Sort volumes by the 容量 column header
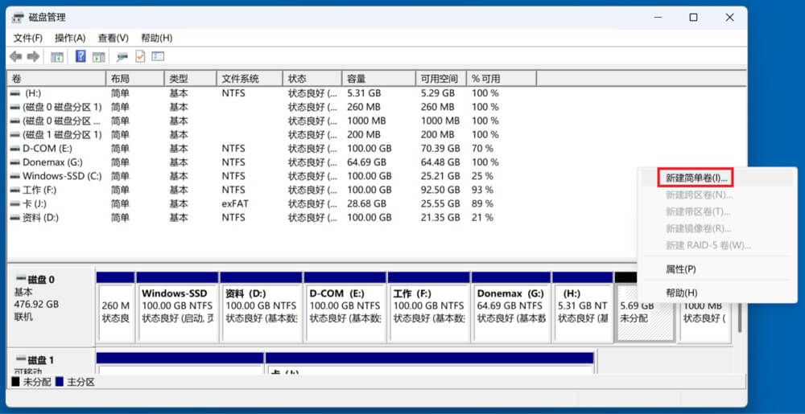 click(378, 79)
